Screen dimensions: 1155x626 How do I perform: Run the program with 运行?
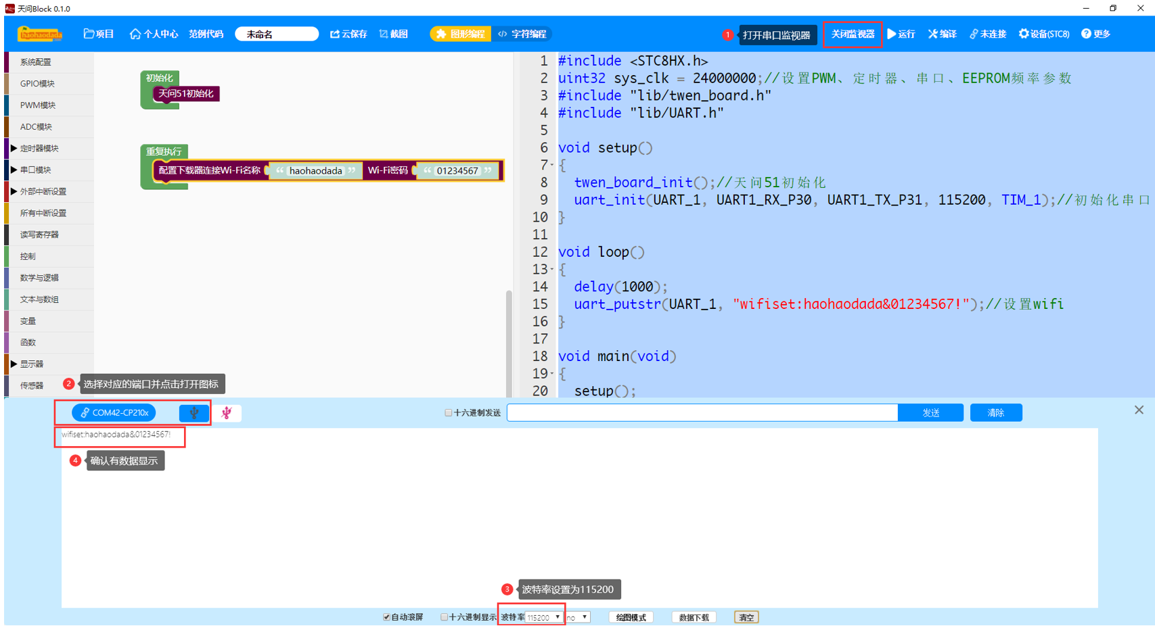tap(901, 34)
